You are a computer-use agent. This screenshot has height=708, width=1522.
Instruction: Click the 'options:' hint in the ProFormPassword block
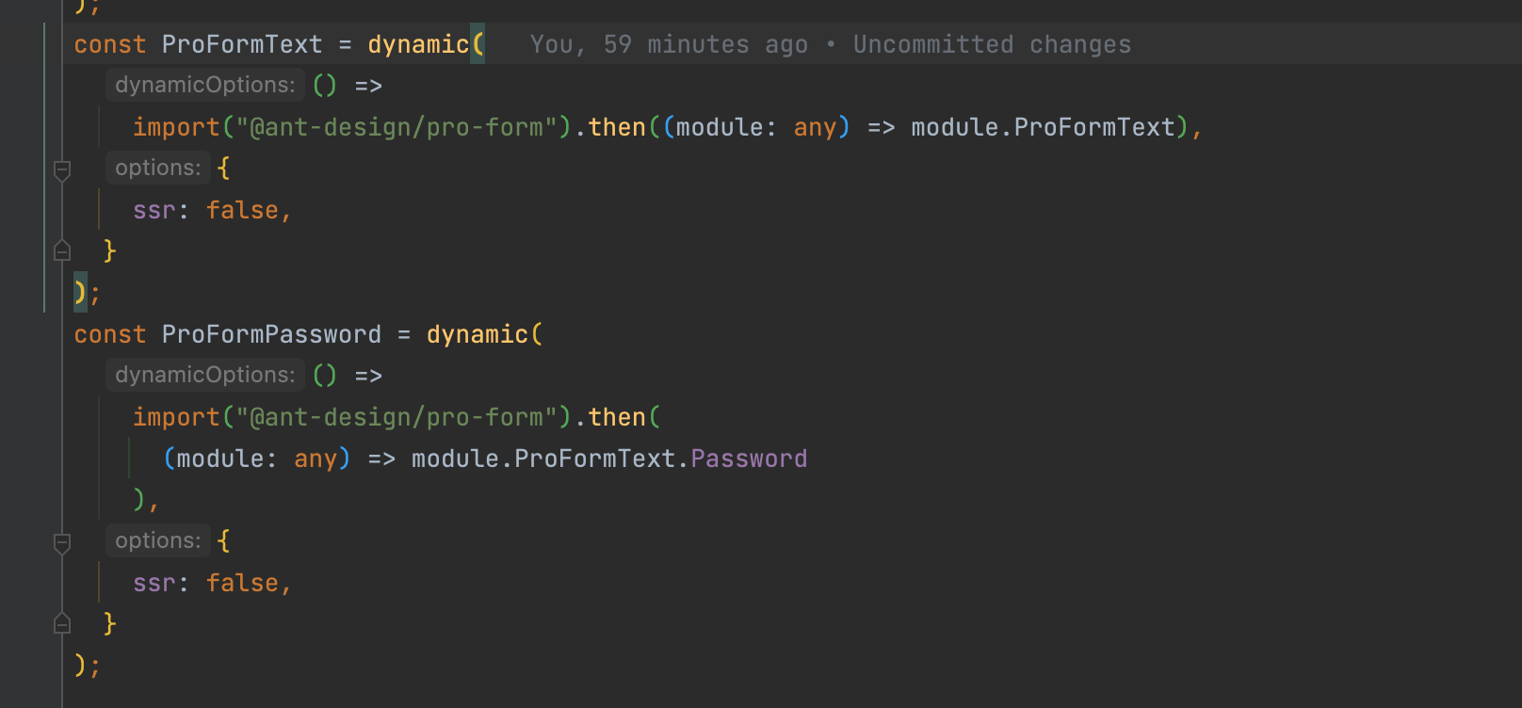click(x=157, y=540)
